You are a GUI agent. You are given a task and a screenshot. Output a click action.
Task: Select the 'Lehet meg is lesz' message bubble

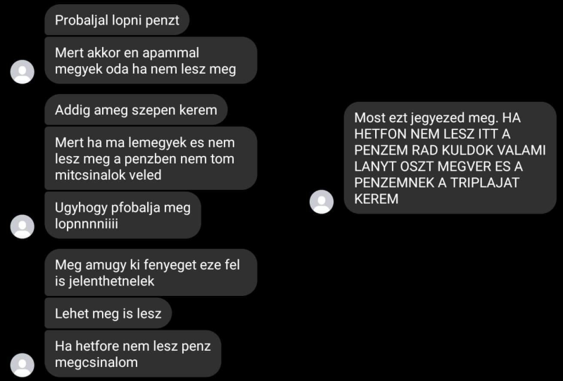pos(108,314)
